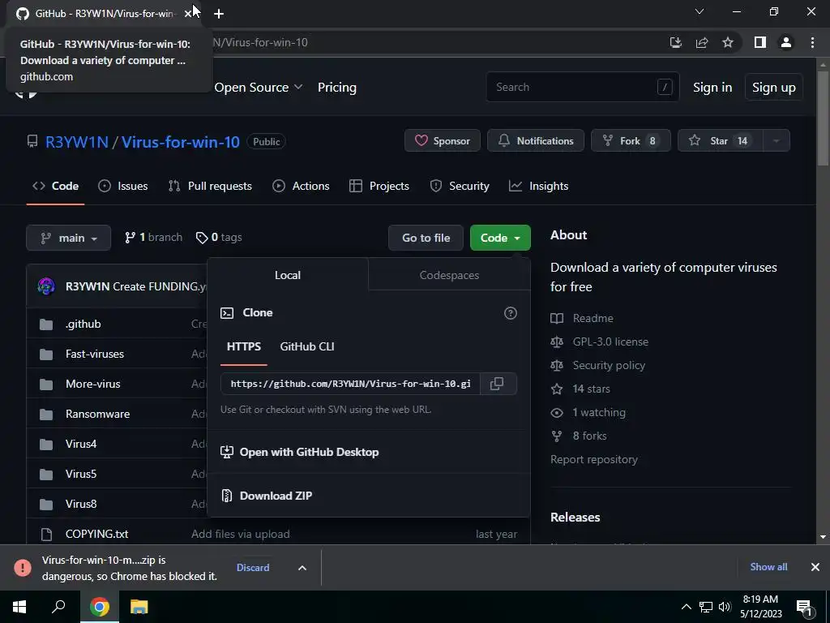
Task: Click the Ransomware folder icon
Action: (x=46, y=415)
